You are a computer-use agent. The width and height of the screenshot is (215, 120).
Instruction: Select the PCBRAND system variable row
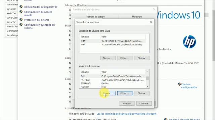pos(113,83)
